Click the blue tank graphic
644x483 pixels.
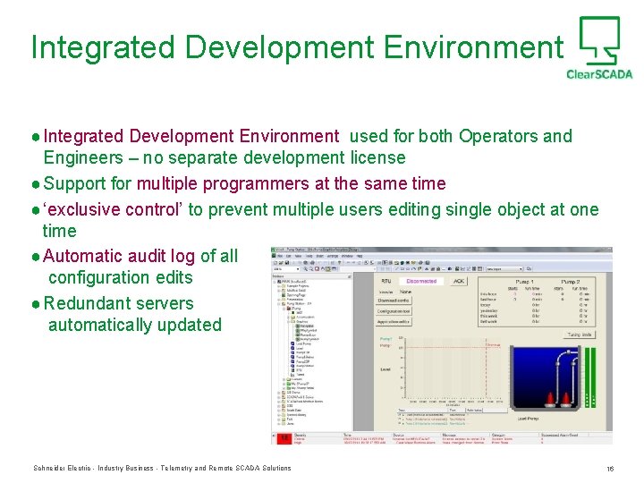(545, 377)
